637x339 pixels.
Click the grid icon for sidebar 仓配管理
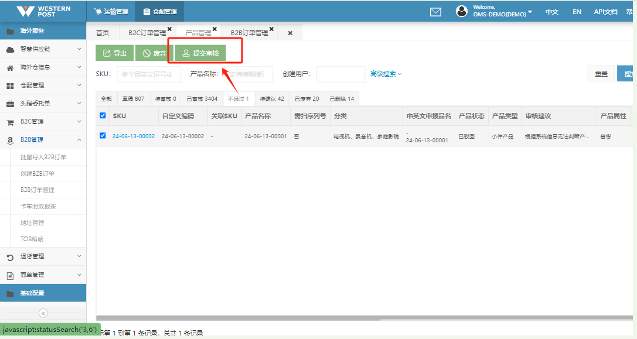10,85
